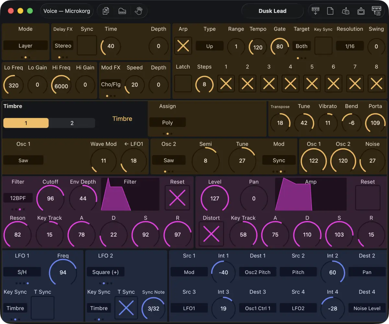Open the Delay FX Stereo dropdown

63,46
